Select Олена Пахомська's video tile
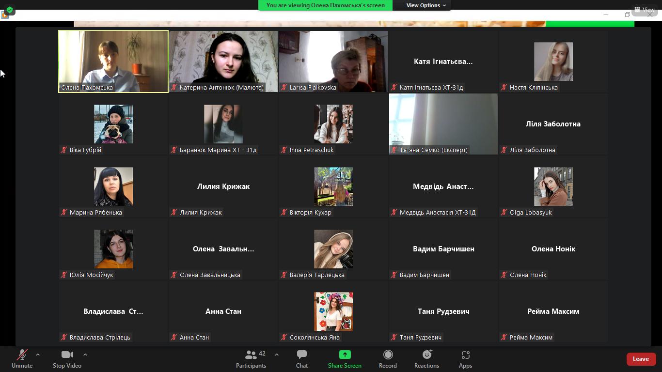 coord(113,61)
